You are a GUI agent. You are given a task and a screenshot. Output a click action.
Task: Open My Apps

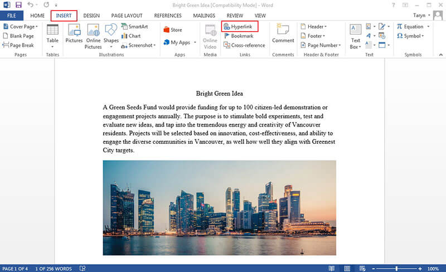click(x=177, y=42)
